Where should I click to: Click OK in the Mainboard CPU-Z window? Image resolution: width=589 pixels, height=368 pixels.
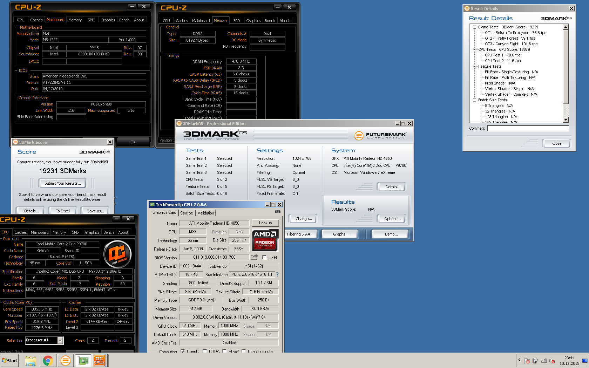pos(133,142)
